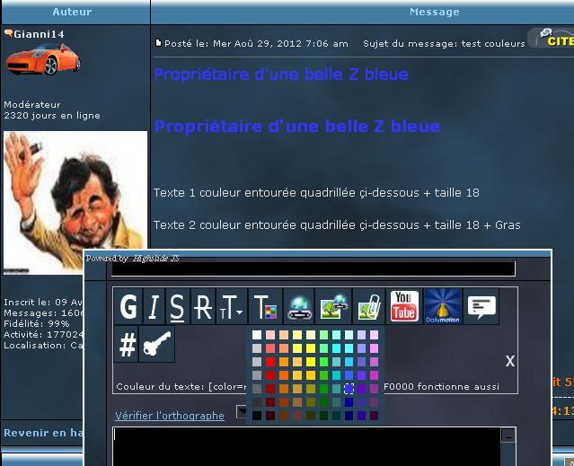Close the color palette with the X
Image resolution: width=574 pixels, height=466 pixels.
510,361
